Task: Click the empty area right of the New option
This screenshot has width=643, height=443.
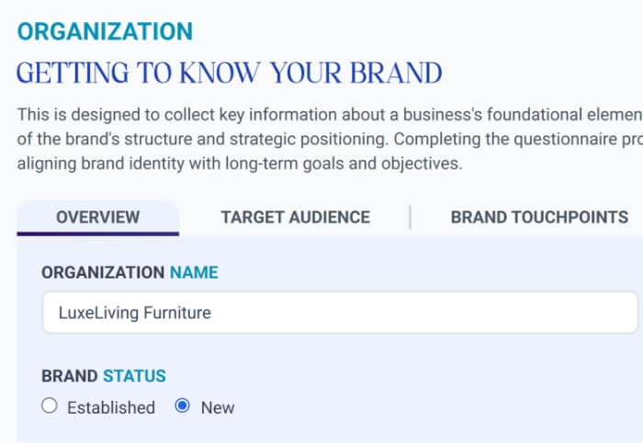Action: [x=413, y=407]
